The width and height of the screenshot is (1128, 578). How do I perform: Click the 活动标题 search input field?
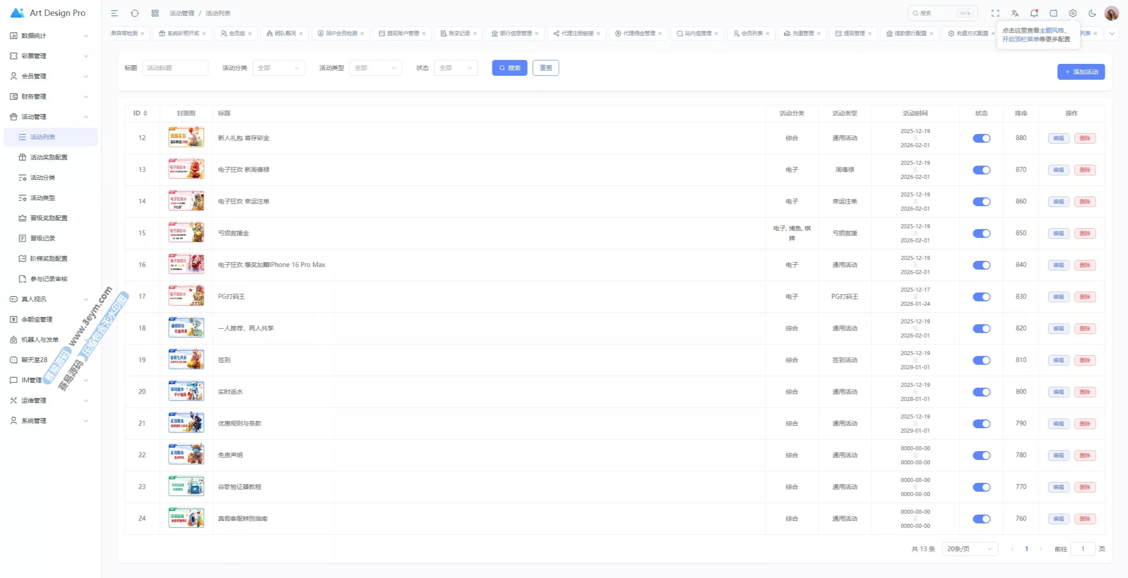coord(175,68)
